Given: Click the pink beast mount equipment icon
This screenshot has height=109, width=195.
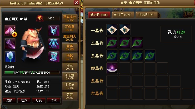Looking at the screenshot, I should (x=10, y=30).
